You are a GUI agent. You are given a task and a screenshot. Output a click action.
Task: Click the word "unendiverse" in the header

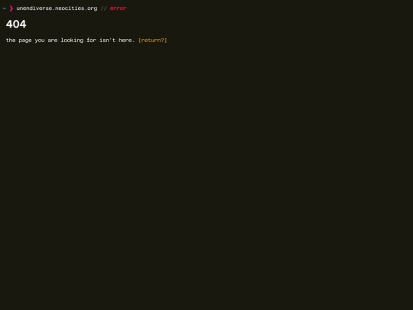pyautogui.click(x=34, y=8)
